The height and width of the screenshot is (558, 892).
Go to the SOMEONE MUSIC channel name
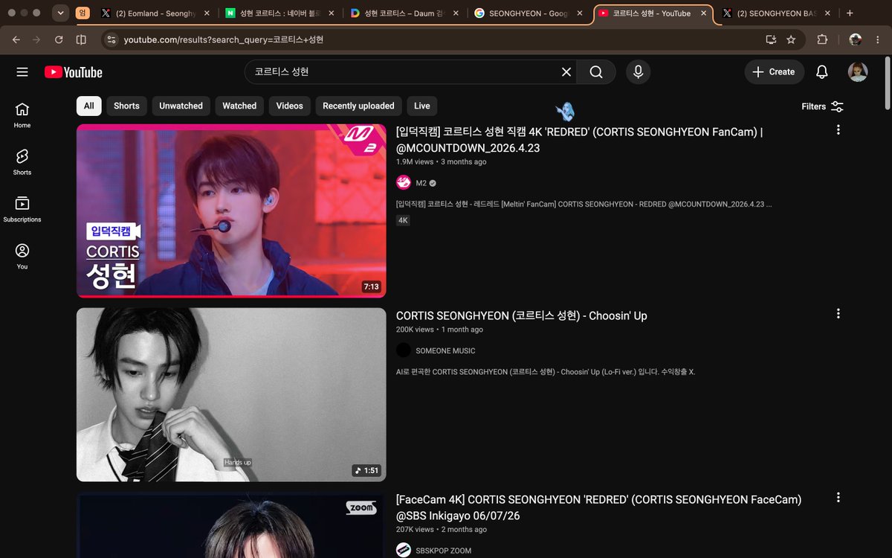pyautogui.click(x=445, y=350)
